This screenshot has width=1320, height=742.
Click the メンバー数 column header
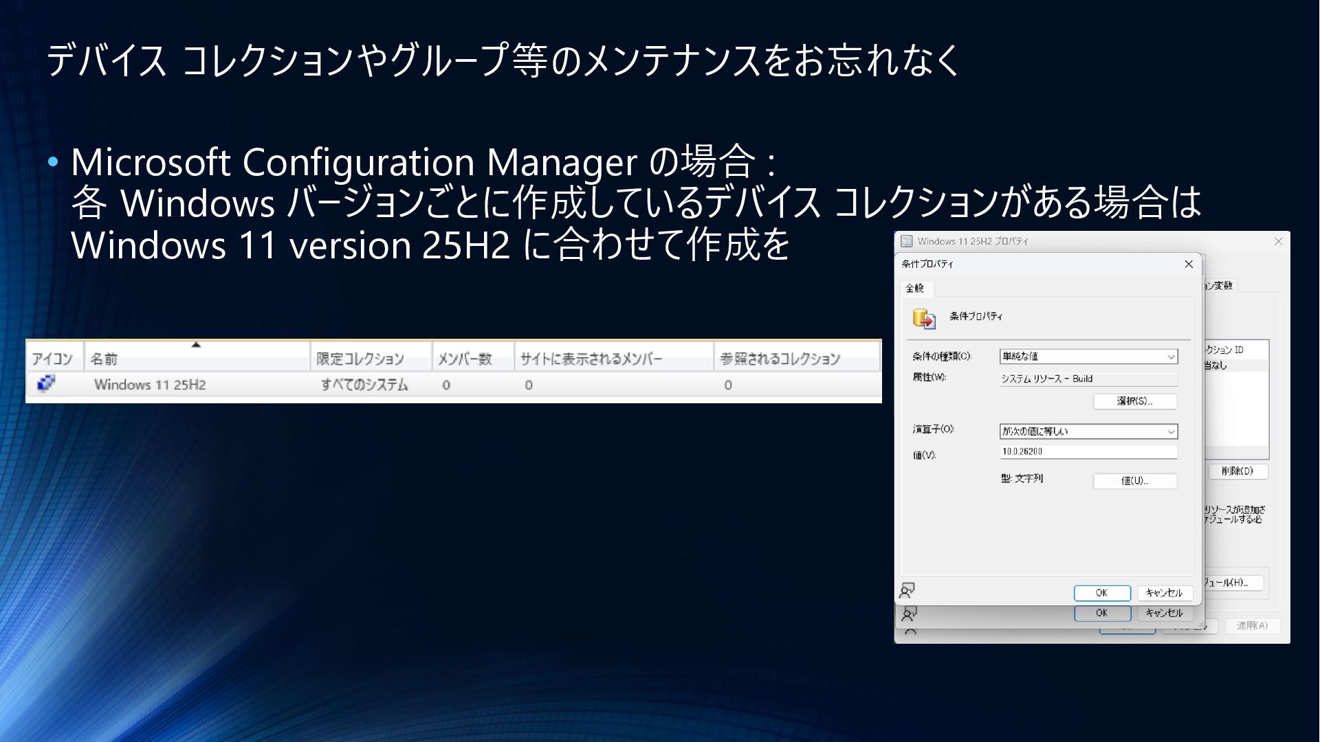point(473,358)
